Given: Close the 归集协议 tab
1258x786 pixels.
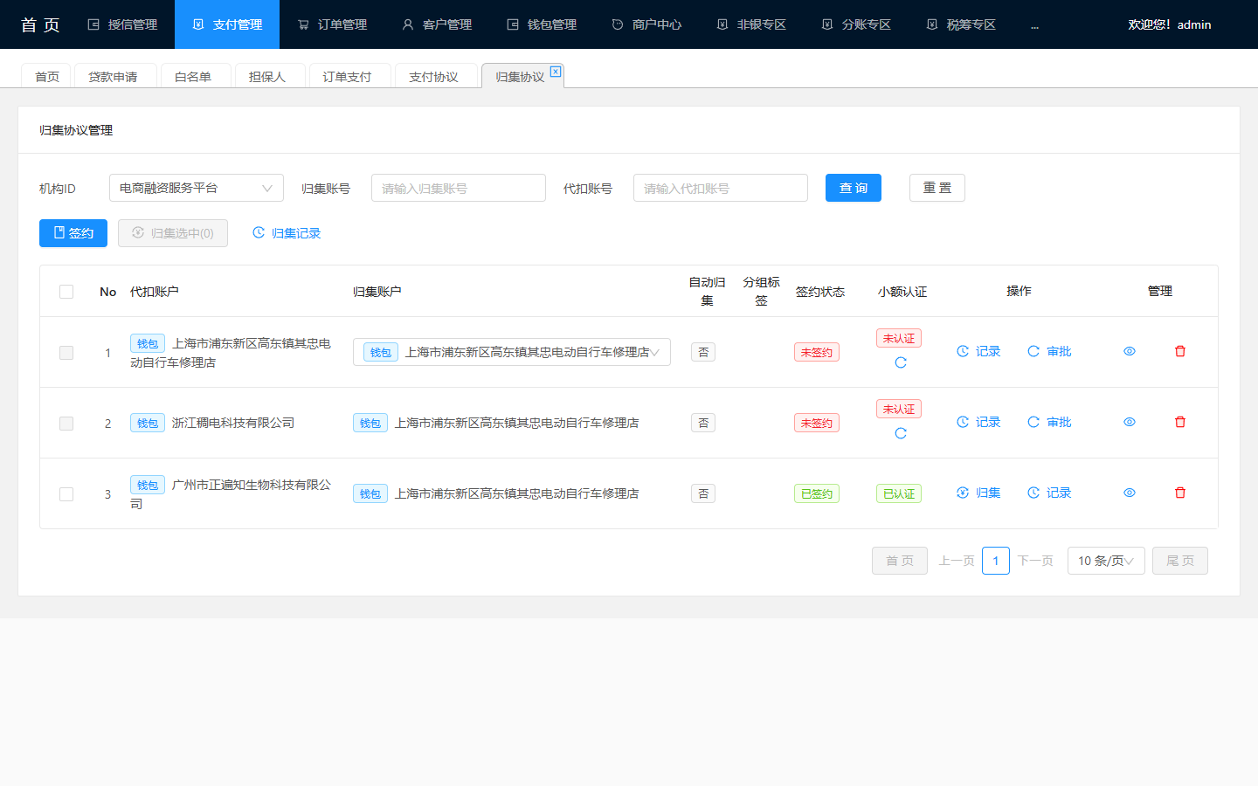Looking at the screenshot, I should click(556, 72).
